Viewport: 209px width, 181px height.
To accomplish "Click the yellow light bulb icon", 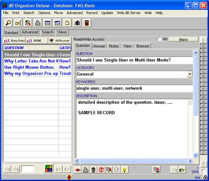I will coord(125,170).
